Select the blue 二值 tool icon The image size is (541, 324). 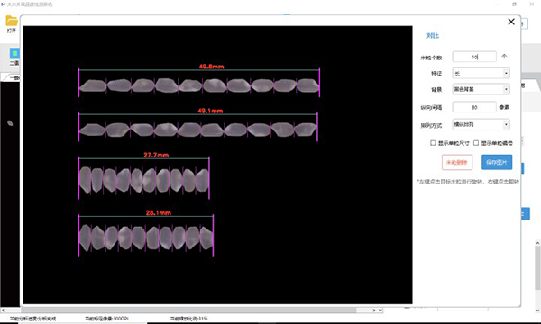14,53
